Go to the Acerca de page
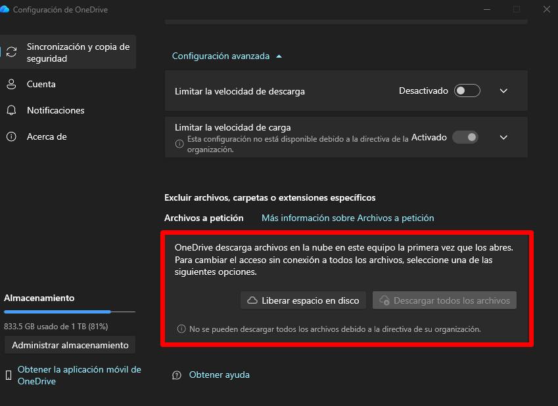 click(x=47, y=136)
